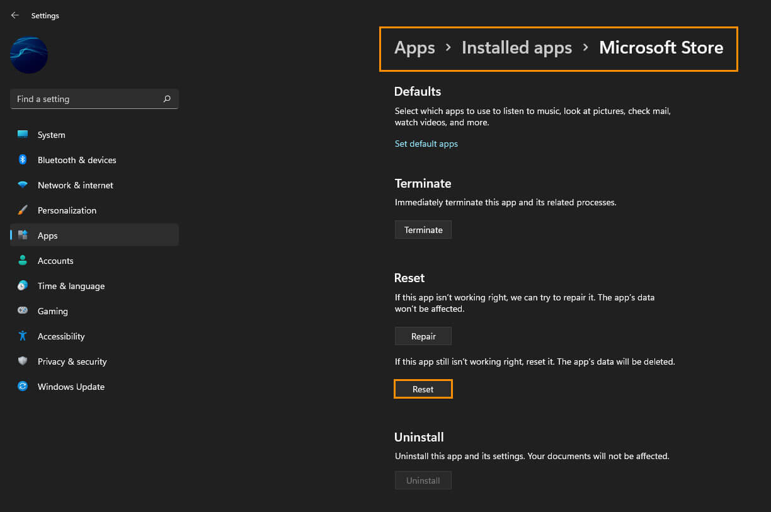Click Apps in the breadcrumb
Viewport: 771px width, 512px height.
click(414, 48)
